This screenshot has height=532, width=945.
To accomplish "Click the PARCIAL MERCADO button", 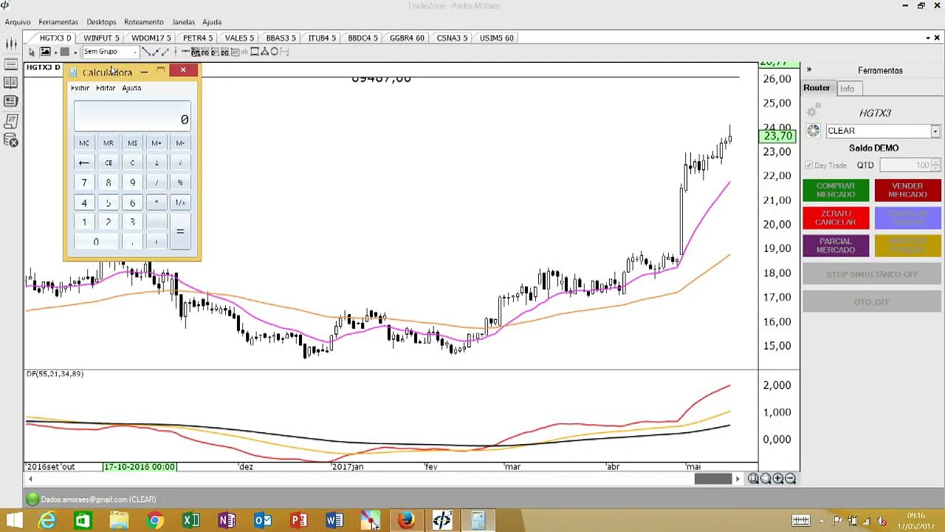I will [x=836, y=246].
